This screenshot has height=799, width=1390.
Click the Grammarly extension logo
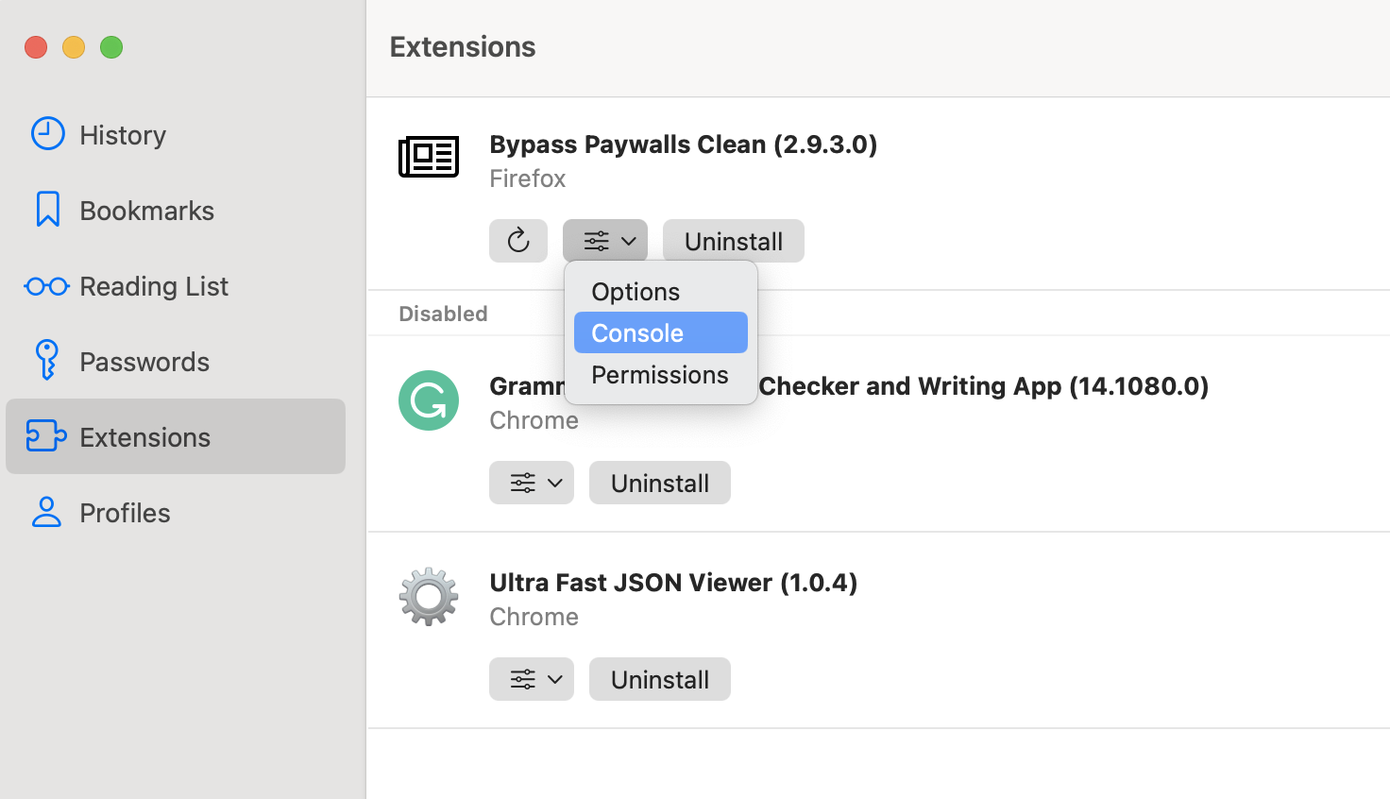[429, 400]
